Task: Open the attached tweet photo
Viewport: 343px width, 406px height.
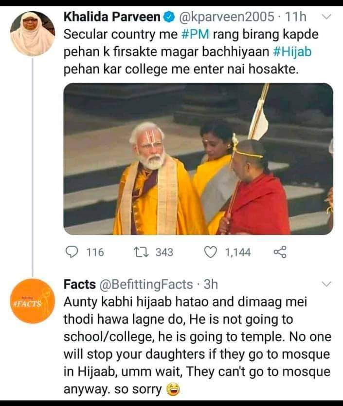Action: tap(198, 159)
